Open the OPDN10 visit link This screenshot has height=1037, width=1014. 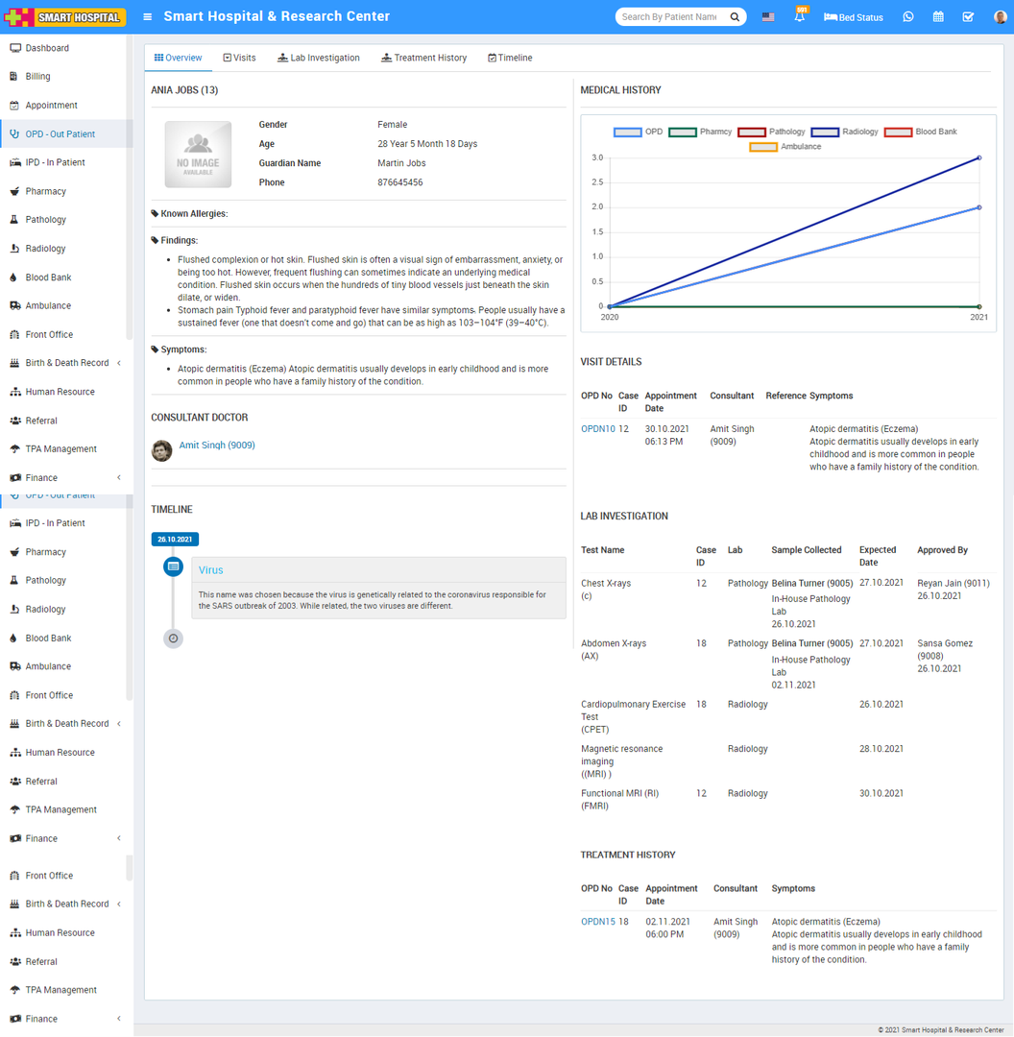click(x=597, y=429)
